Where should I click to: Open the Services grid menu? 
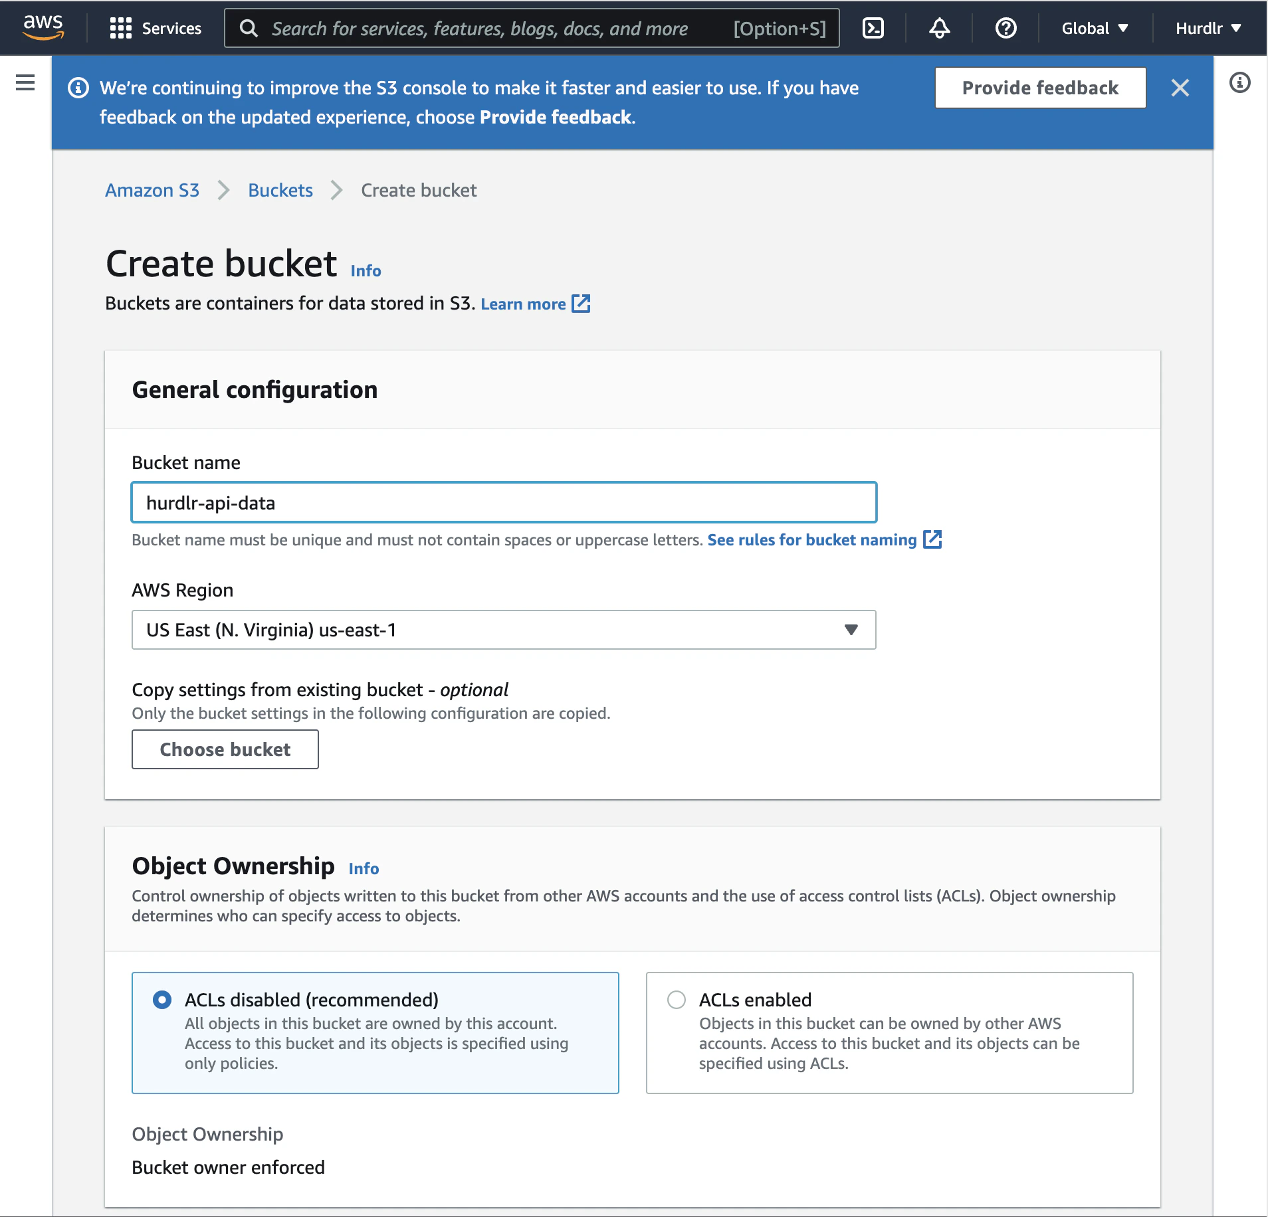(120, 28)
